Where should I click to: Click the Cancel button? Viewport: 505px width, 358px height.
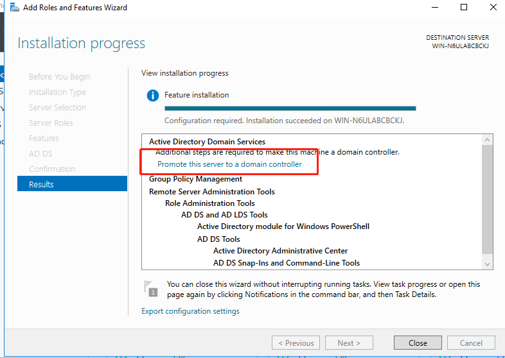(471, 343)
